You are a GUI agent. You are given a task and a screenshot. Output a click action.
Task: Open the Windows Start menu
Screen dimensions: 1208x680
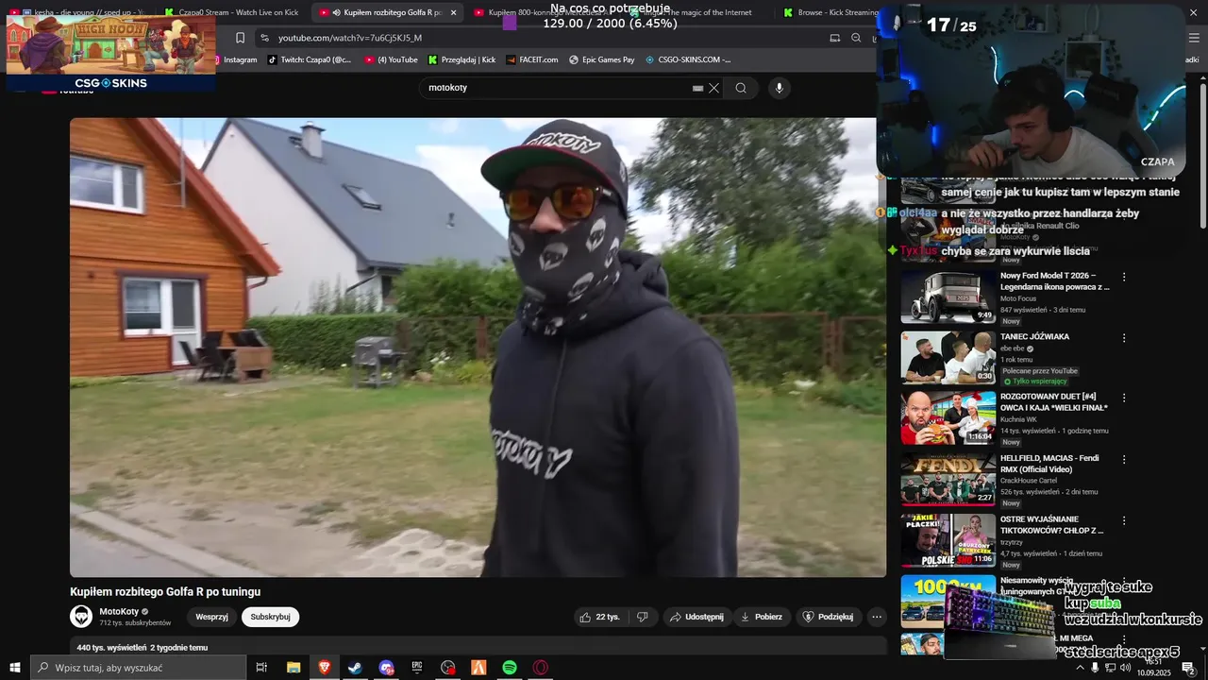14,668
